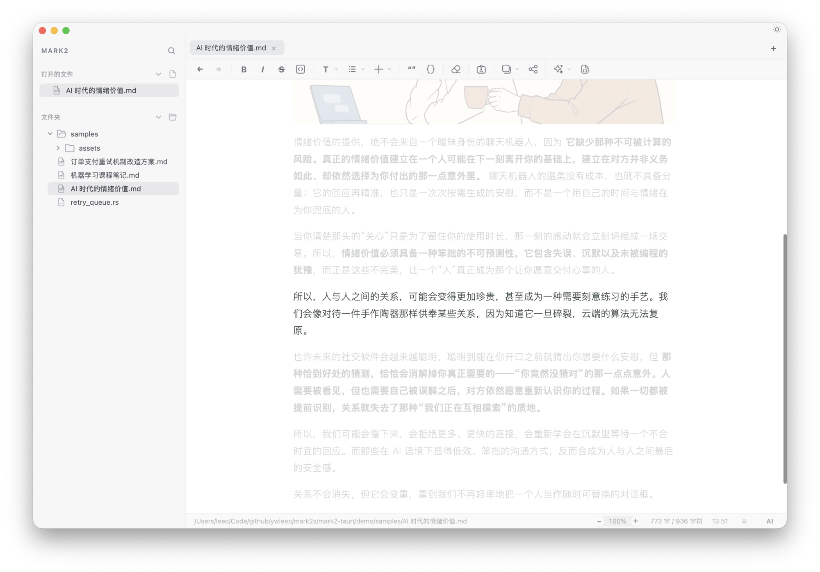Click the AI button in status bar
This screenshot has height=572, width=820.
[x=770, y=521]
